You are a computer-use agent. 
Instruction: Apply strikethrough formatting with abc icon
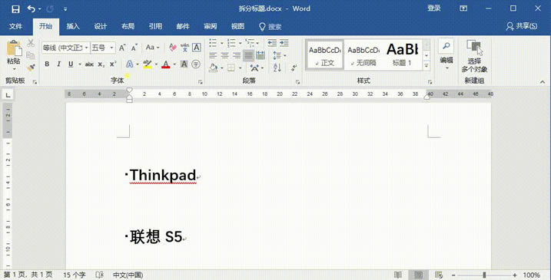[90, 64]
